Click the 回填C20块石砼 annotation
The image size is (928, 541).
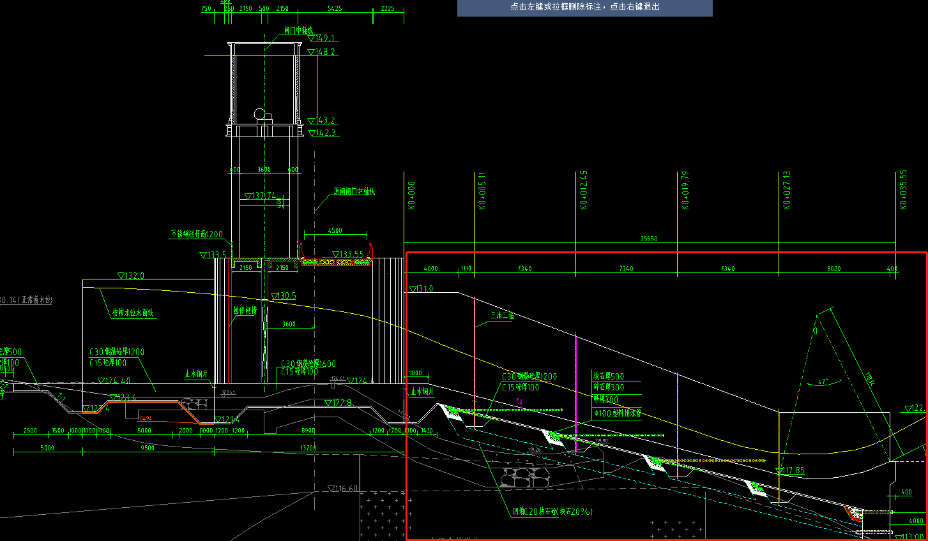(552, 512)
